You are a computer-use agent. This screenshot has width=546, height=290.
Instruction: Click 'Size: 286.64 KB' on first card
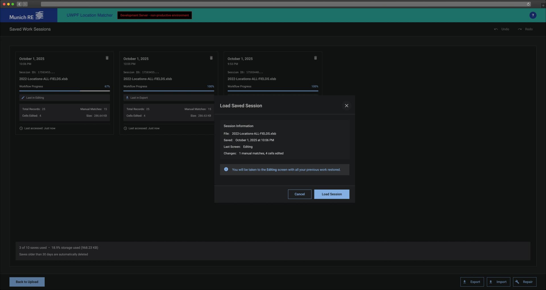pyautogui.click(x=96, y=116)
